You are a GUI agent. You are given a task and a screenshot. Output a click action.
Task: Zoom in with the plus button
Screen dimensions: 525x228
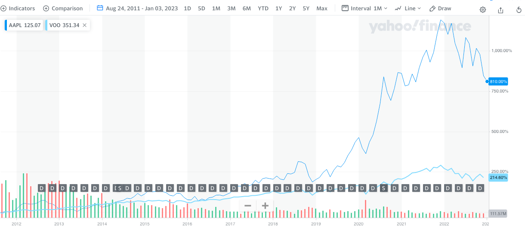[x=265, y=206]
